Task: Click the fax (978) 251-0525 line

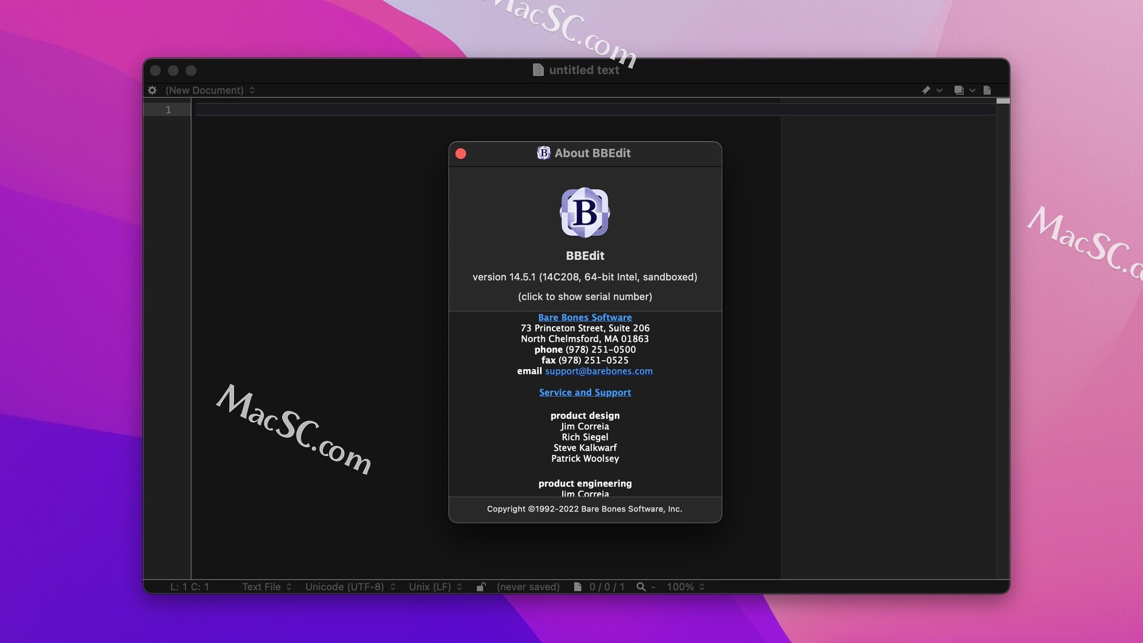Action: tap(585, 360)
